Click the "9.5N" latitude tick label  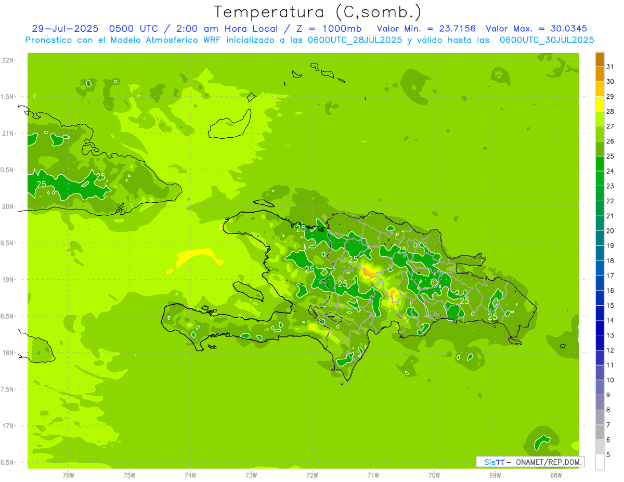pyautogui.click(x=8, y=243)
